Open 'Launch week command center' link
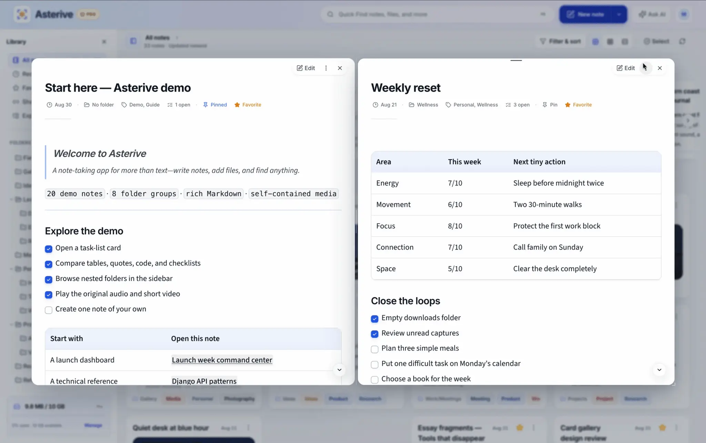The width and height of the screenshot is (706, 443). (222, 360)
